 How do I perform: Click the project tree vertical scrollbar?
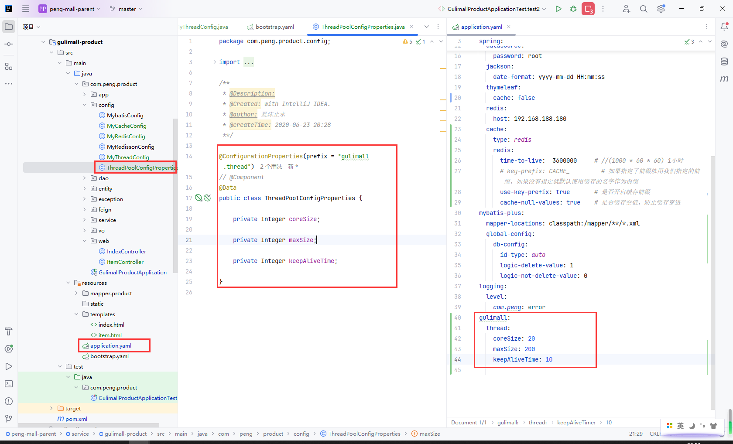(x=175, y=195)
